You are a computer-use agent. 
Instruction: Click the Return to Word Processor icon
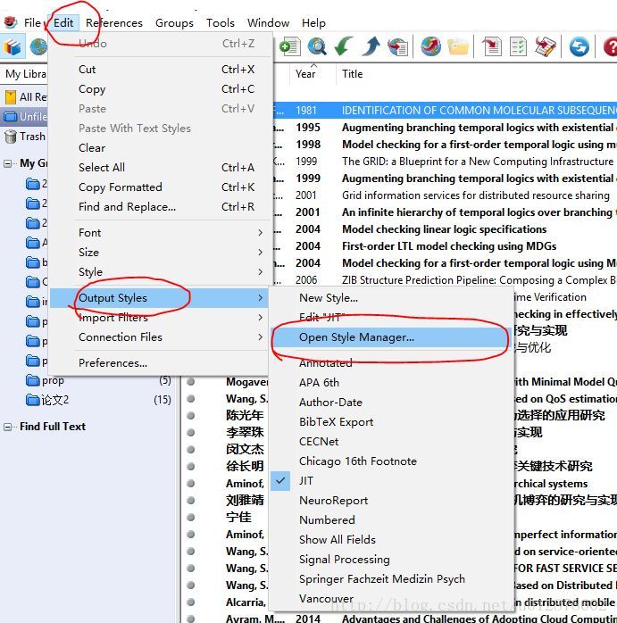(x=545, y=46)
